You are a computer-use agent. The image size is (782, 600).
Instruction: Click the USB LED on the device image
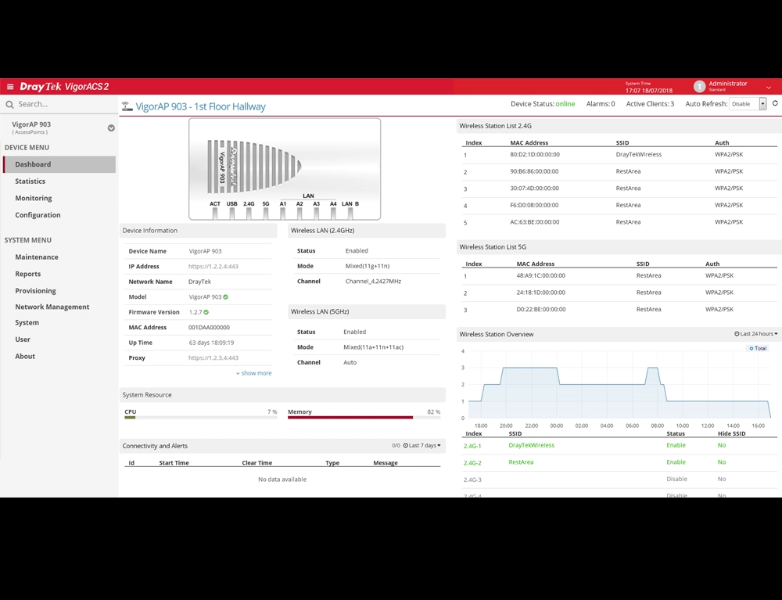point(232,214)
